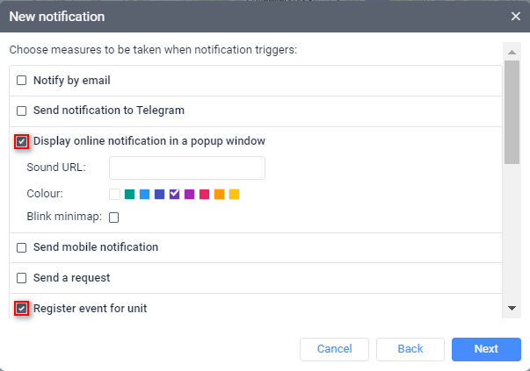Click the selected deep purple colour swatch
Viewport: 530px width, 371px height.
point(174,194)
